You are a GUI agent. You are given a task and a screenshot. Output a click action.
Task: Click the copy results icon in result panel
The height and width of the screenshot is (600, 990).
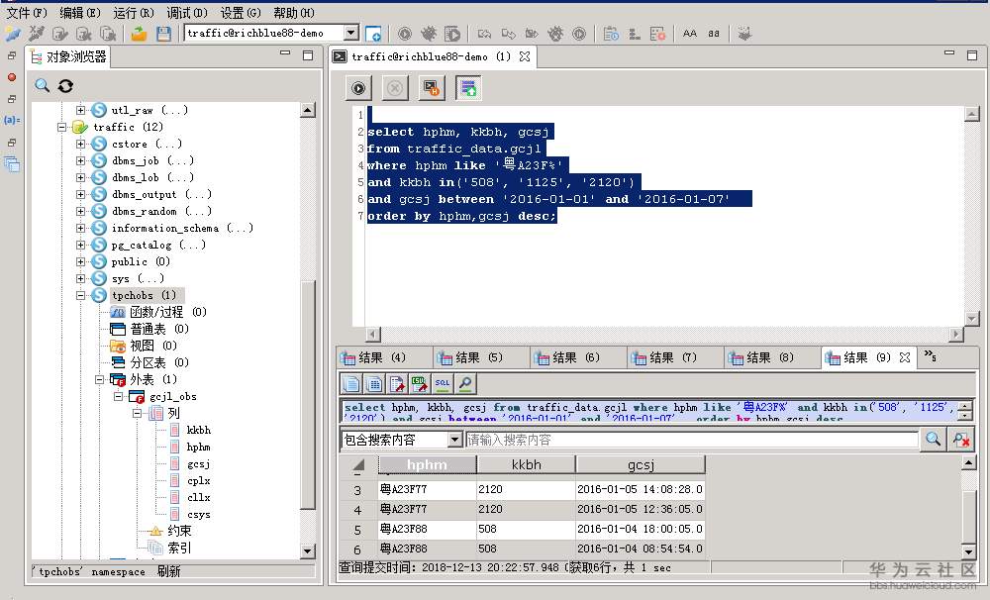tap(353, 383)
